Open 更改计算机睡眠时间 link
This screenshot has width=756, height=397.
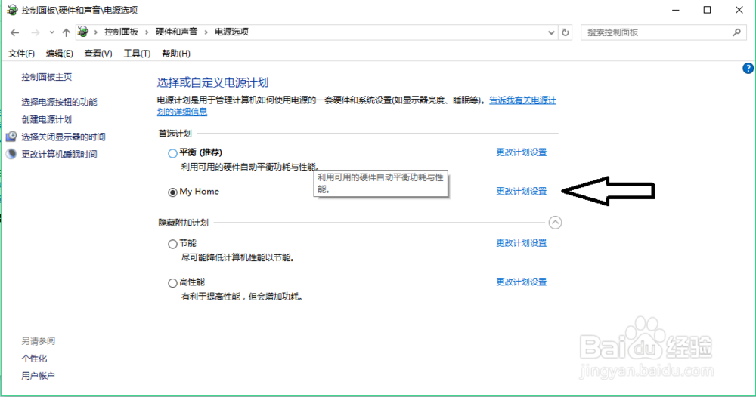[59, 155]
